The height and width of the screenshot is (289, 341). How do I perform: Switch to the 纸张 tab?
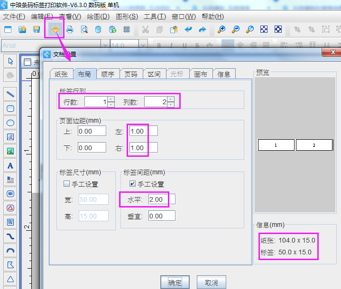click(61, 74)
